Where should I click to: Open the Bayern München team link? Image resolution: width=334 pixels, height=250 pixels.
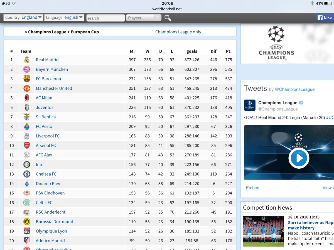pyautogui.click(x=52, y=69)
